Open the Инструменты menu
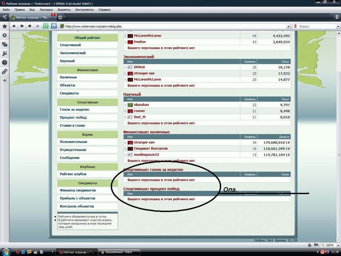341x256 pixels. coord(84,10)
